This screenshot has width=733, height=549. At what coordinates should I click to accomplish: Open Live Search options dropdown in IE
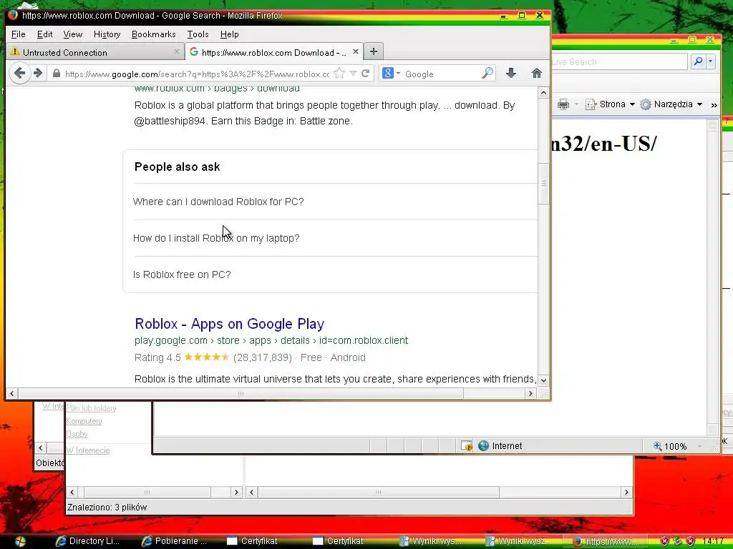coord(711,61)
